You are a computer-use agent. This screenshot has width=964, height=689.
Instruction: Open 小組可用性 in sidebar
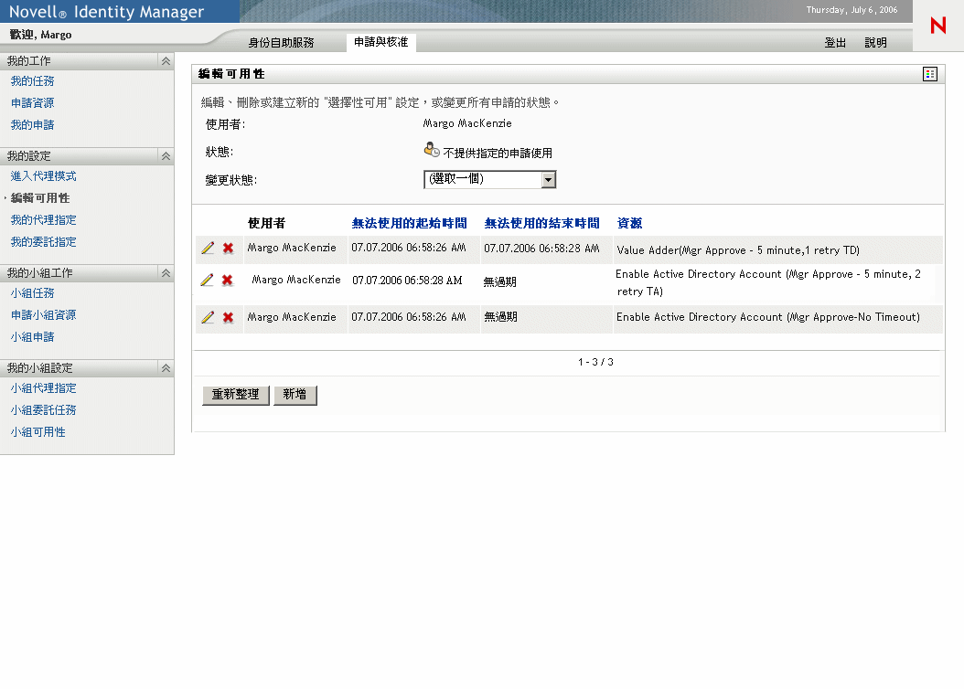[x=38, y=431]
